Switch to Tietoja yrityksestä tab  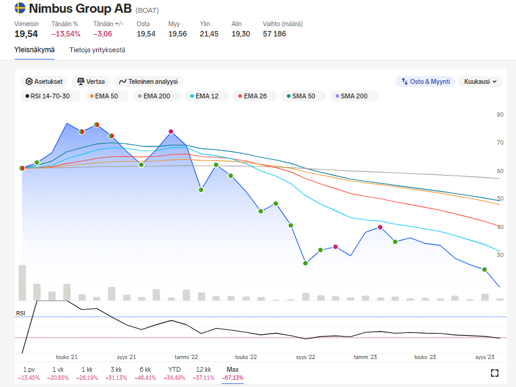tap(97, 50)
